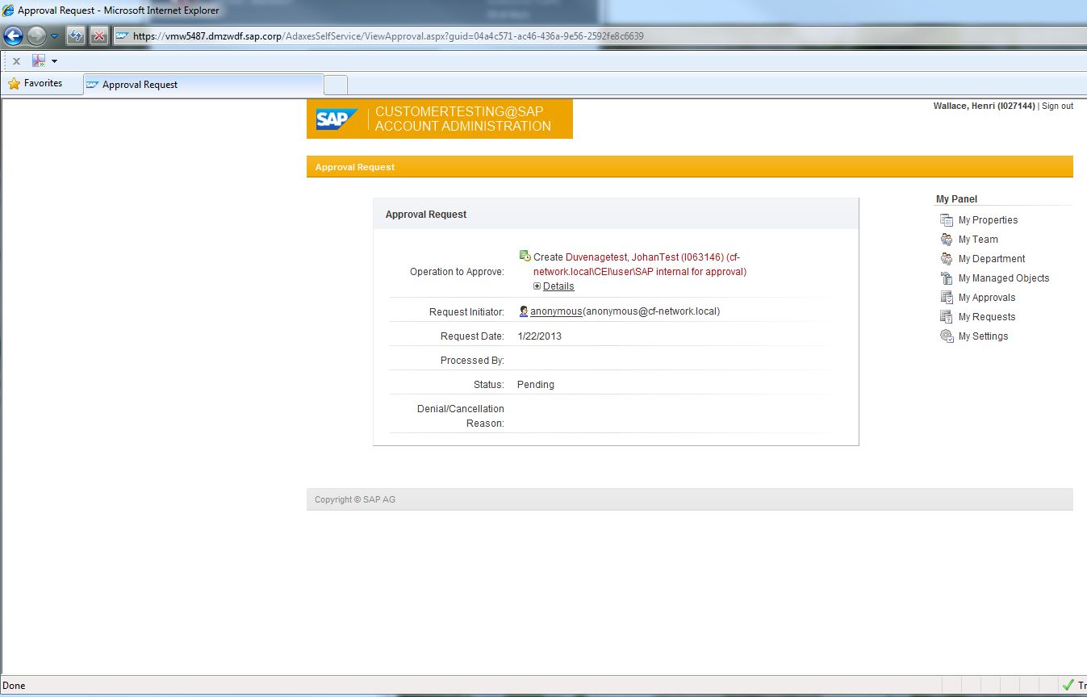Click the Pending status value
The height and width of the screenshot is (697, 1087).
click(x=536, y=384)
